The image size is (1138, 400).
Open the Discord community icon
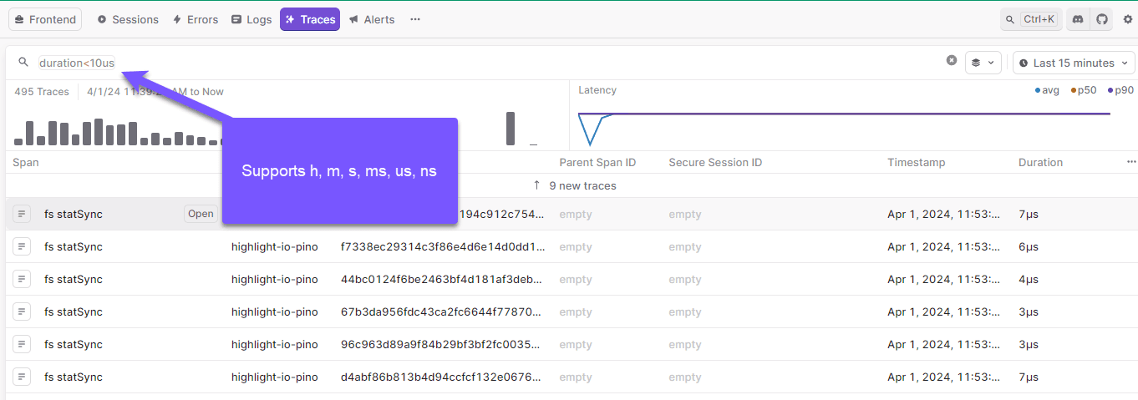1078,19
